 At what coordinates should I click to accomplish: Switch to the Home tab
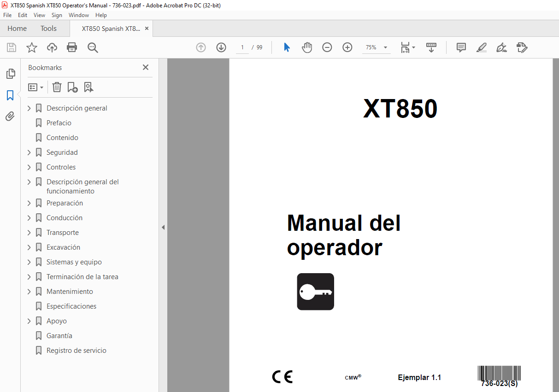(x=17, y=29)
